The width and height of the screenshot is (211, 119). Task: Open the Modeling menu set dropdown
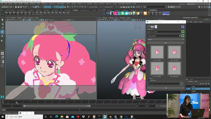(x=7, y=7)
